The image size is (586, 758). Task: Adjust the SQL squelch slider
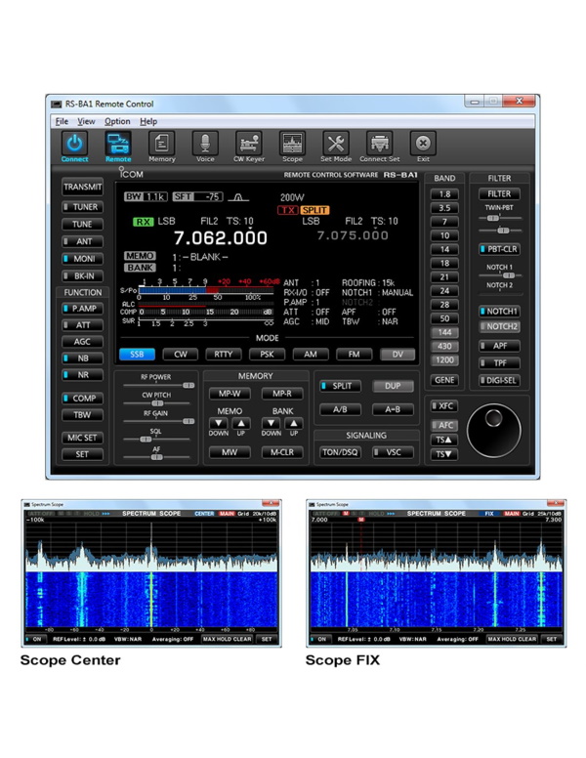click(156, 440)
